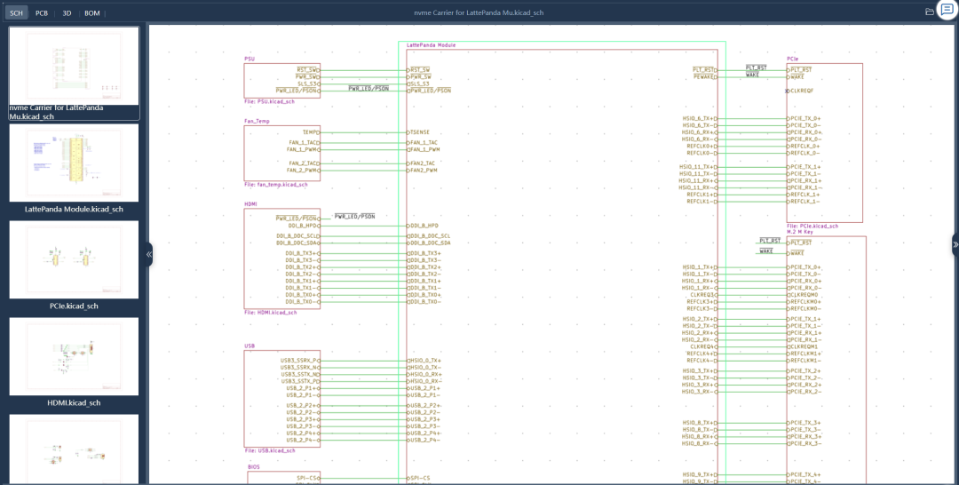959x485 pixels.
Task: Switch to the 3D tab
Action: point(67,12)
